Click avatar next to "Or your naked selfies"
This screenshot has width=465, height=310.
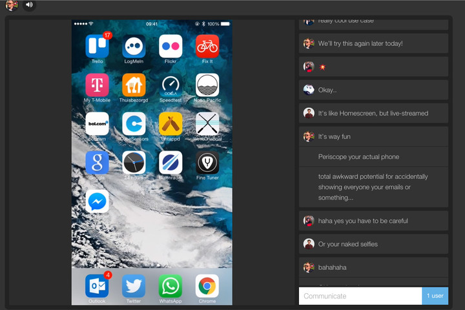pyautogui.click(x=309, y=244)
